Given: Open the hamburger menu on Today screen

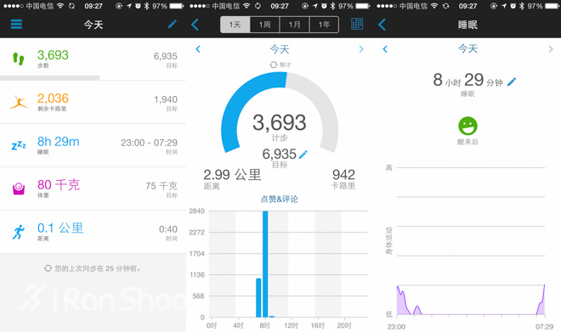Looking at the screenshot, I should (16, 25).
